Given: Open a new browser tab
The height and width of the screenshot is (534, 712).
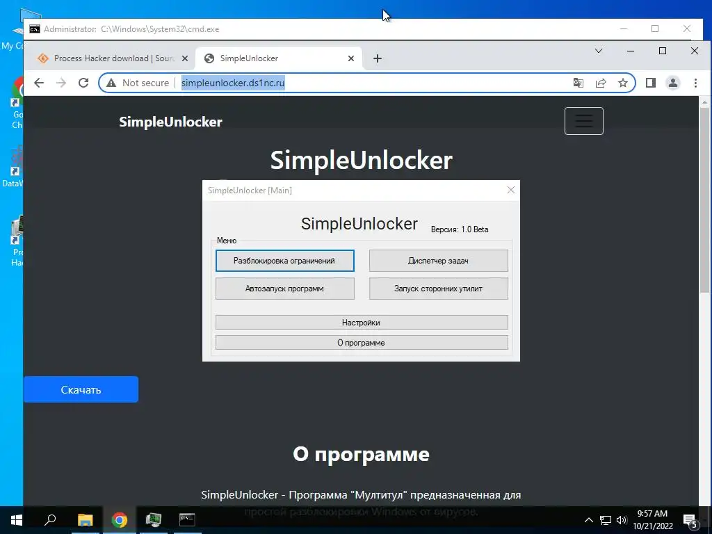Looking at the screenshot, I should coord(378,58).
